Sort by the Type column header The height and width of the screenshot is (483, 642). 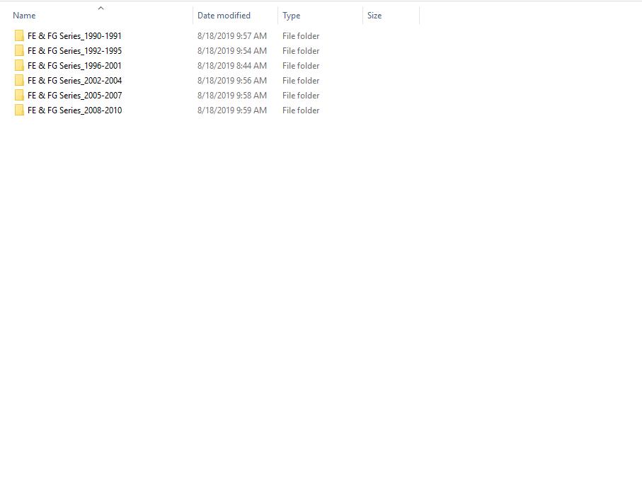pos(291,16)
